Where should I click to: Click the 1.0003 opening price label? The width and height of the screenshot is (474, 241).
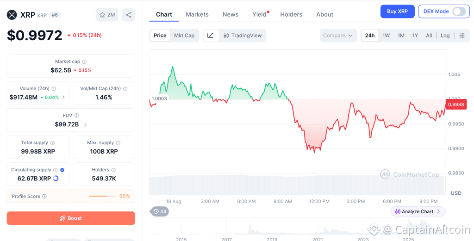[x=159, y=99]
